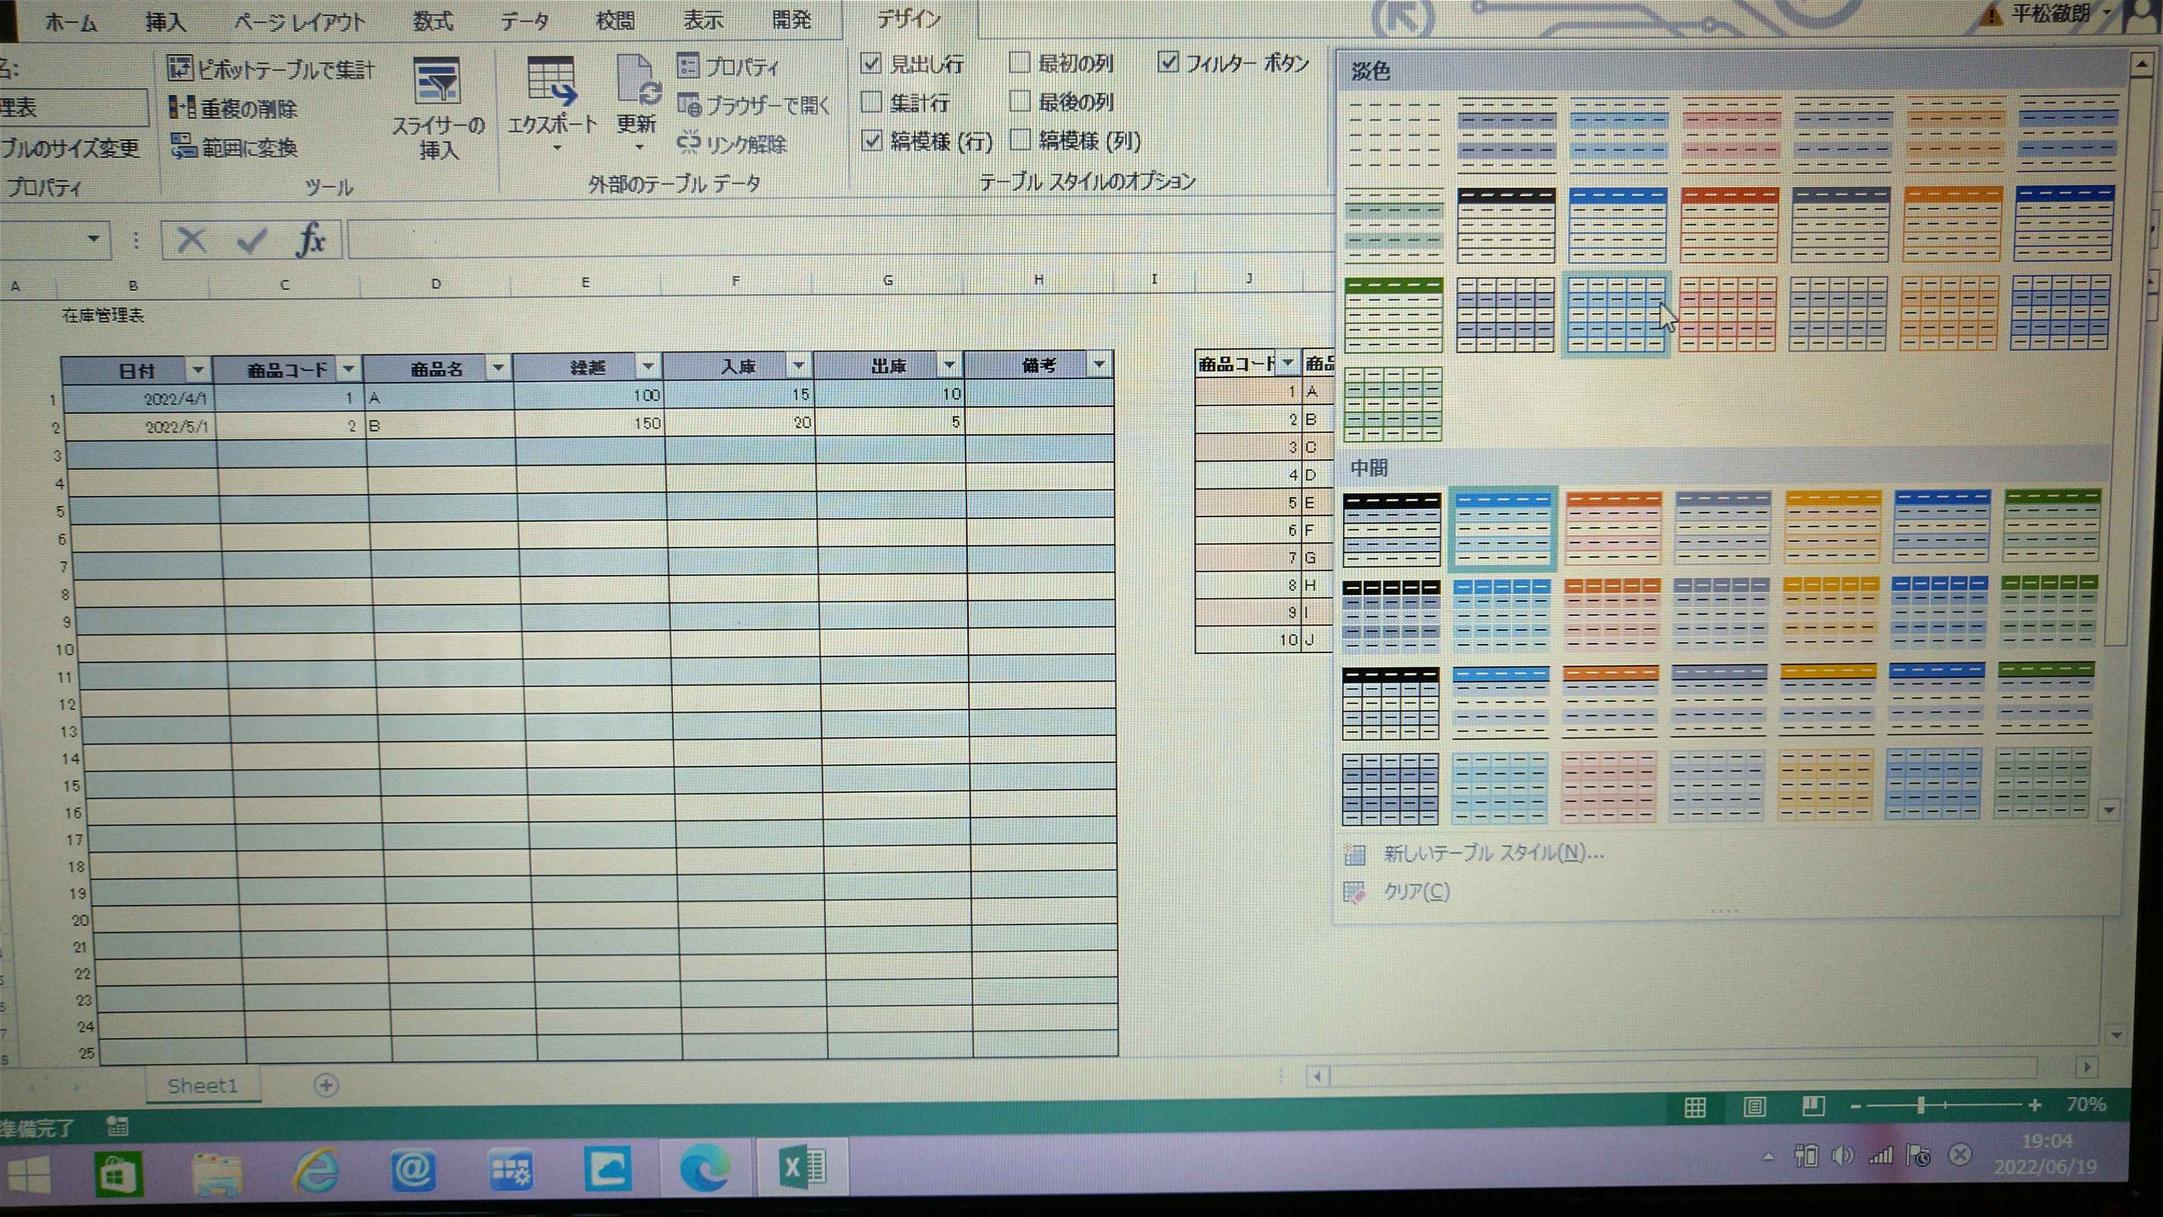Adjust the zoom slider handle
The height and width of the screenshot is (1217, 2163).
[x=1920, y=1105]
